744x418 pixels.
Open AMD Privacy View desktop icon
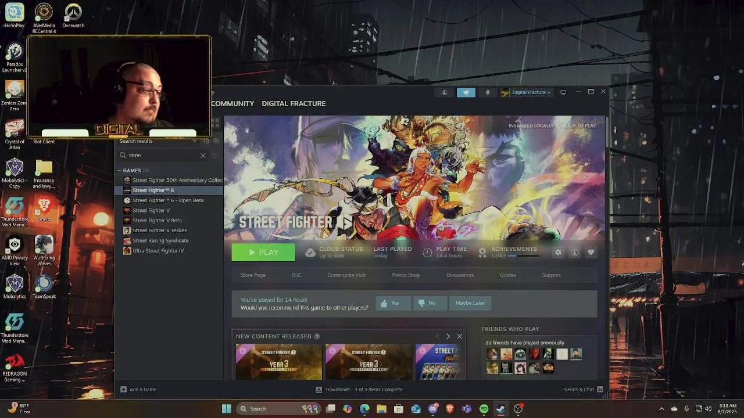click(15, 251)
